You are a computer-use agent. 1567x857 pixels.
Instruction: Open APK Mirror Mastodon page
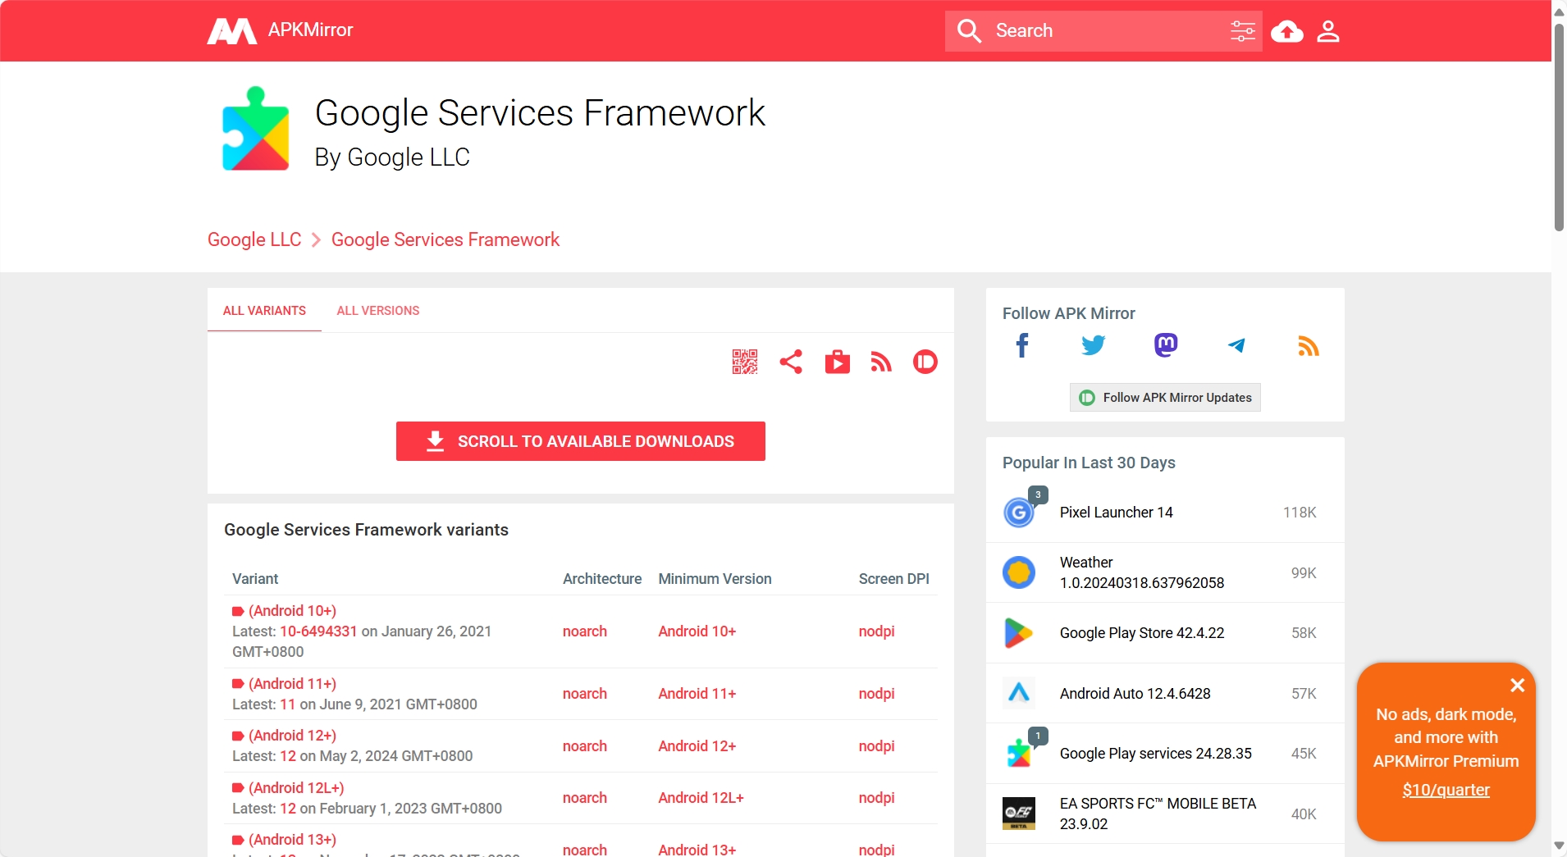coord(1166,345)
